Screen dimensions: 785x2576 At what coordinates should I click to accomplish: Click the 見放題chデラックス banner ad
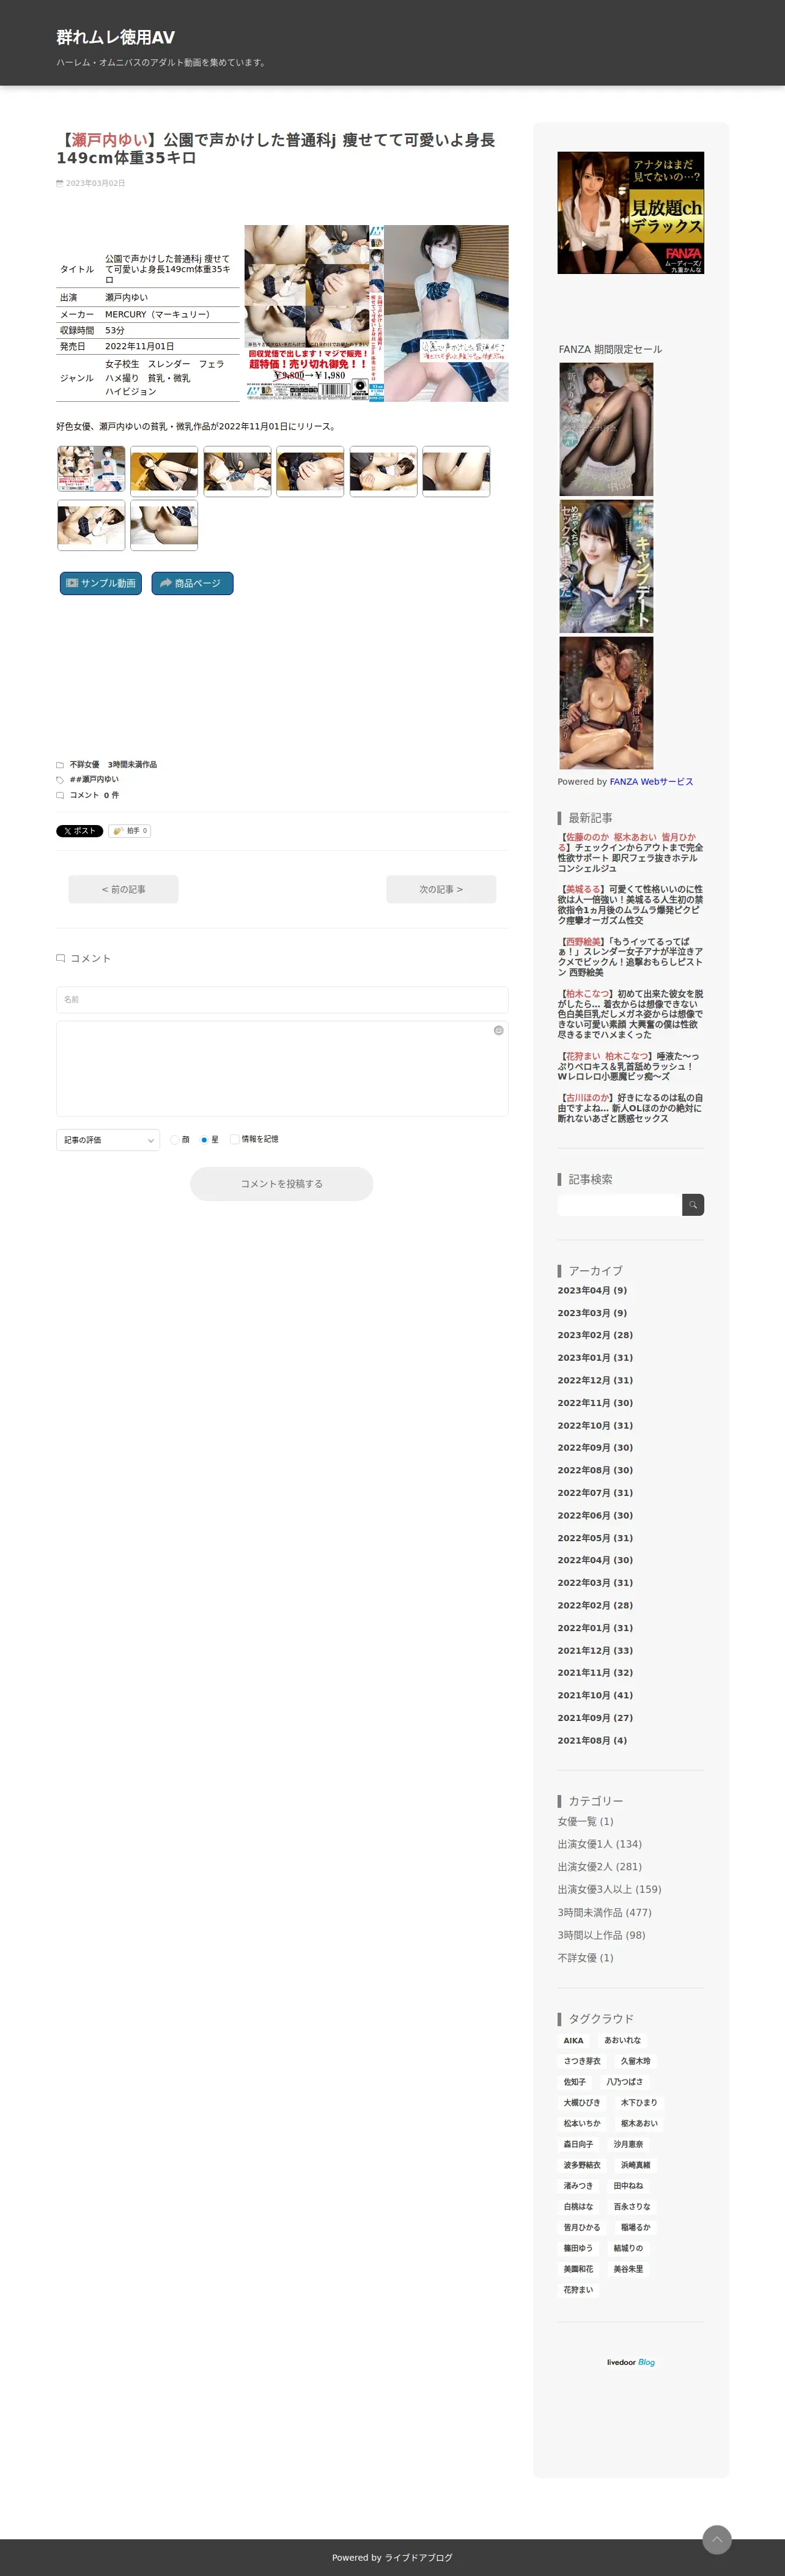pyautogui.click(x=631, y=213)
